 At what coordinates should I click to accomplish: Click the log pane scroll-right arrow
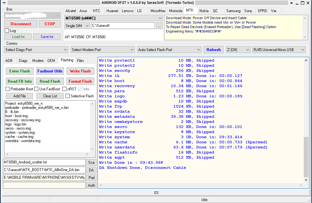pyautogui.click(x=301, y=185)
